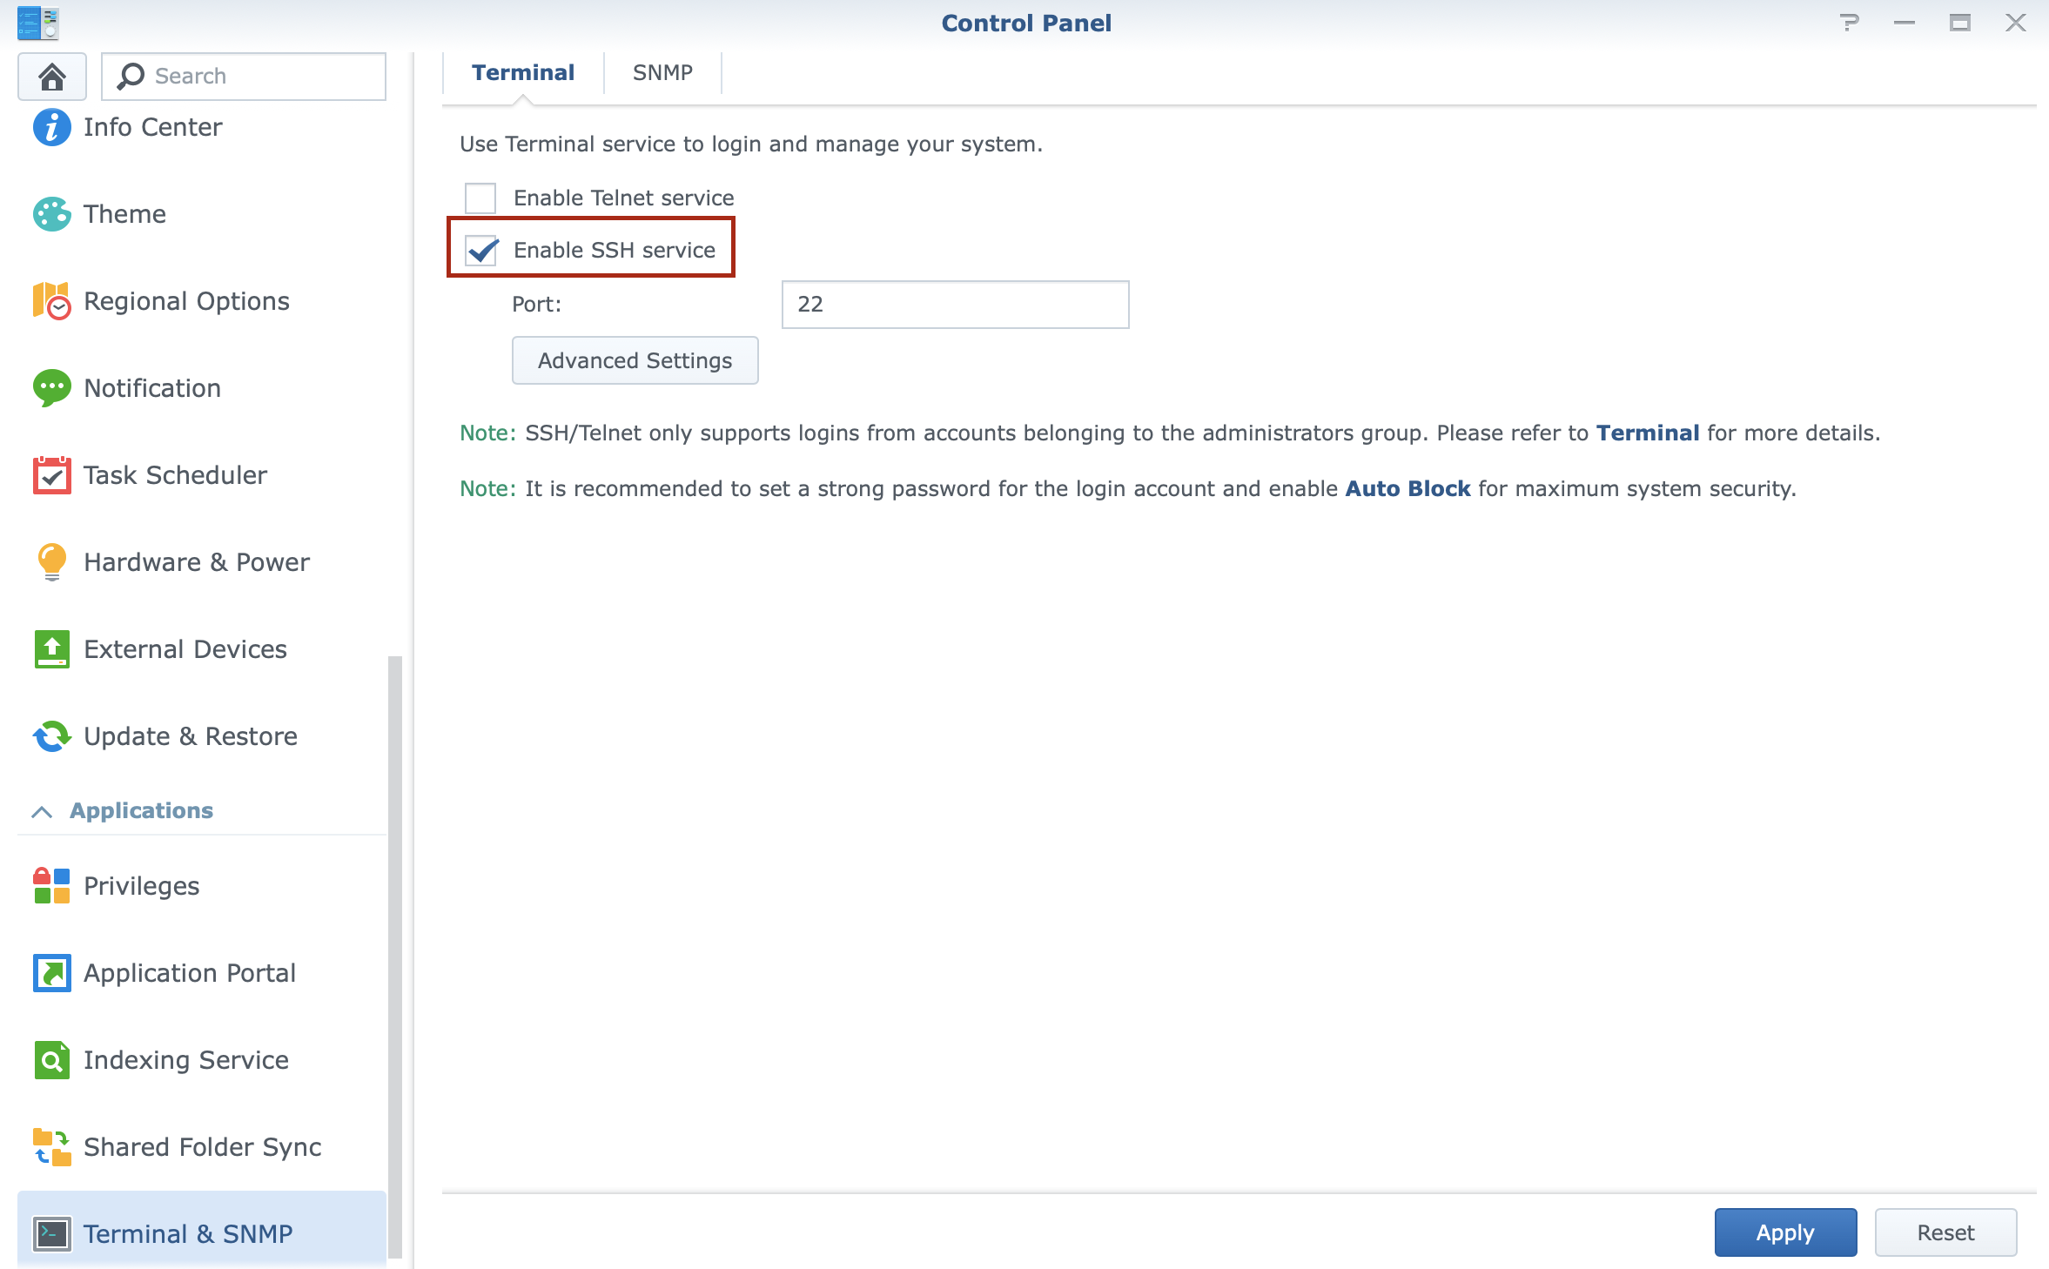The width and height of the screenshot is (2049, 1269).
Task: Collapse the Applications section chevron
Action: tap(42, 811)
